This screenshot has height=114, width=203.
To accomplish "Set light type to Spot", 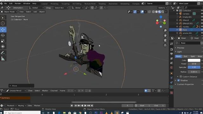I will tap(193, 56).
